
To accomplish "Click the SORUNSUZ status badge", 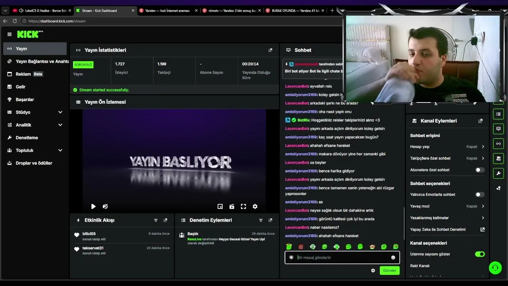I will click(83, 65).
